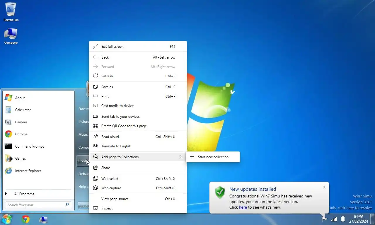The width and height of the screenshot is (375, 225).
Task: Click the Search Programs input field
Action: click(x=38, y=205)
